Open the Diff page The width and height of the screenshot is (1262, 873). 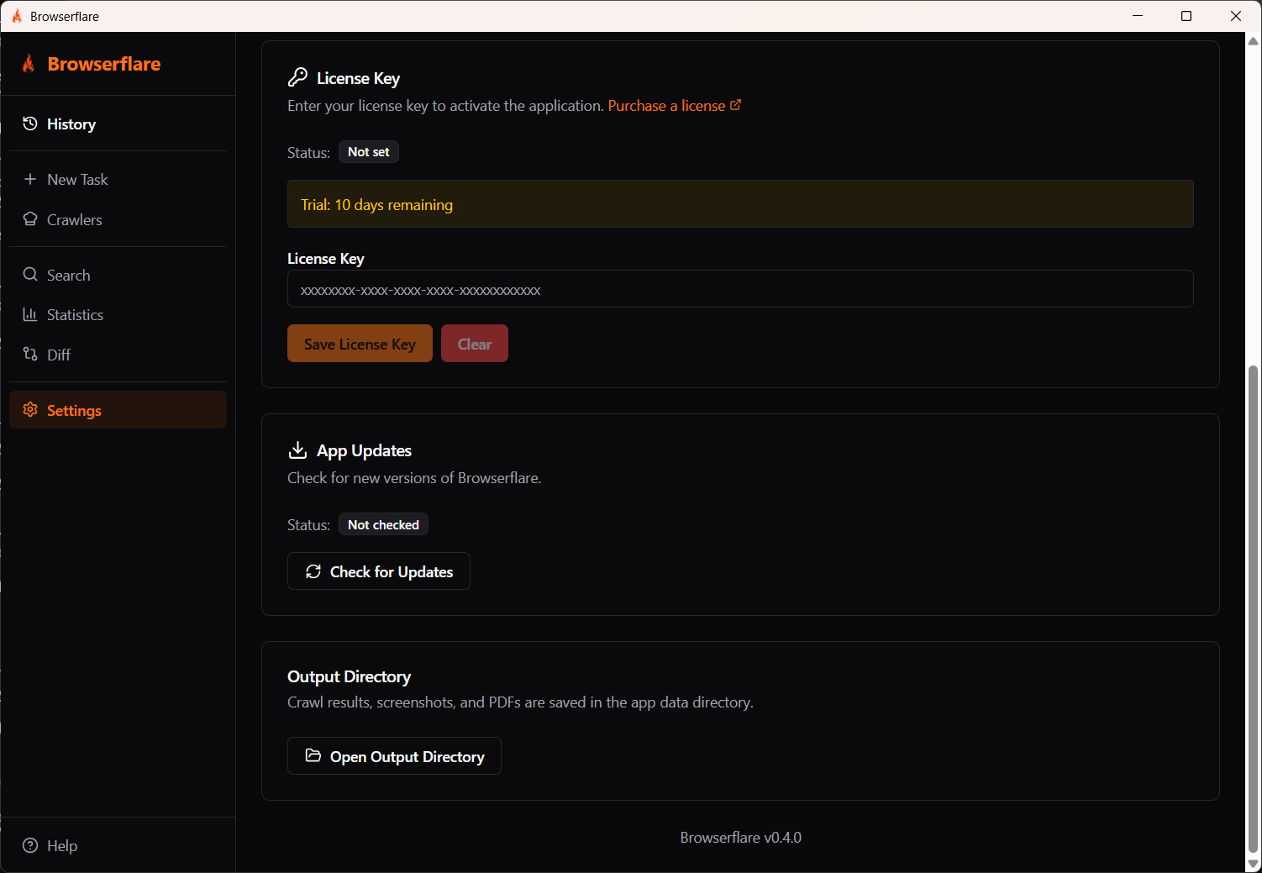pyautogui.click(x=118, y=355)
